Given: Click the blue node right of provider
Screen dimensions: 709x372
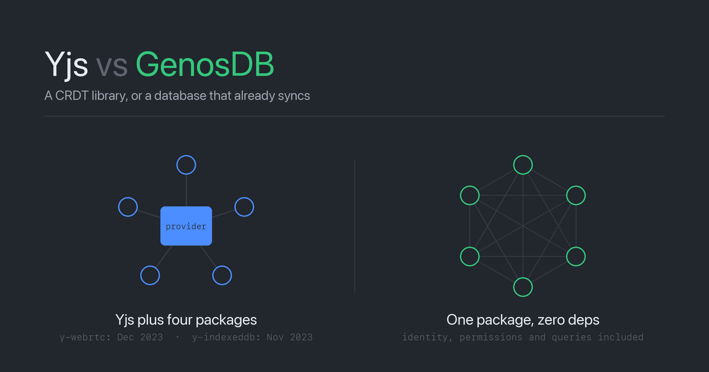Looking at the screenshot, I should click(x=244, y=207).
